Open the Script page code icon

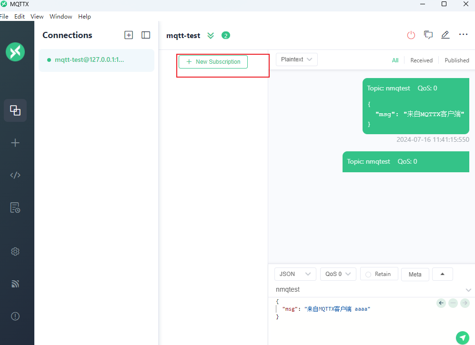[15, 175]
